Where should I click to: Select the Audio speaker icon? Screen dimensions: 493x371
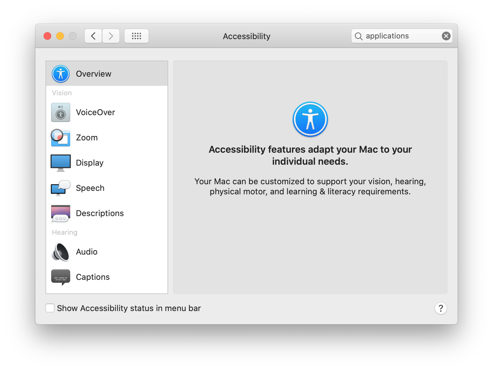point(61,252)
